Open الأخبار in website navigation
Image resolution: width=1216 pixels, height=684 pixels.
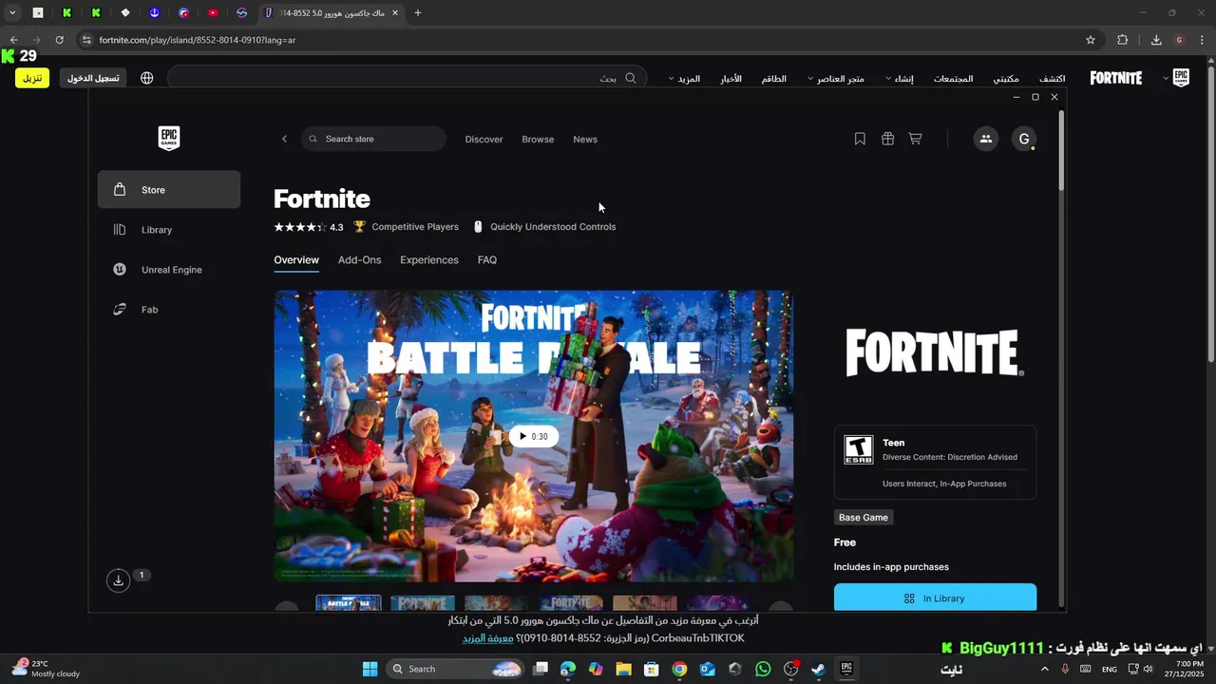pos(731,79)
